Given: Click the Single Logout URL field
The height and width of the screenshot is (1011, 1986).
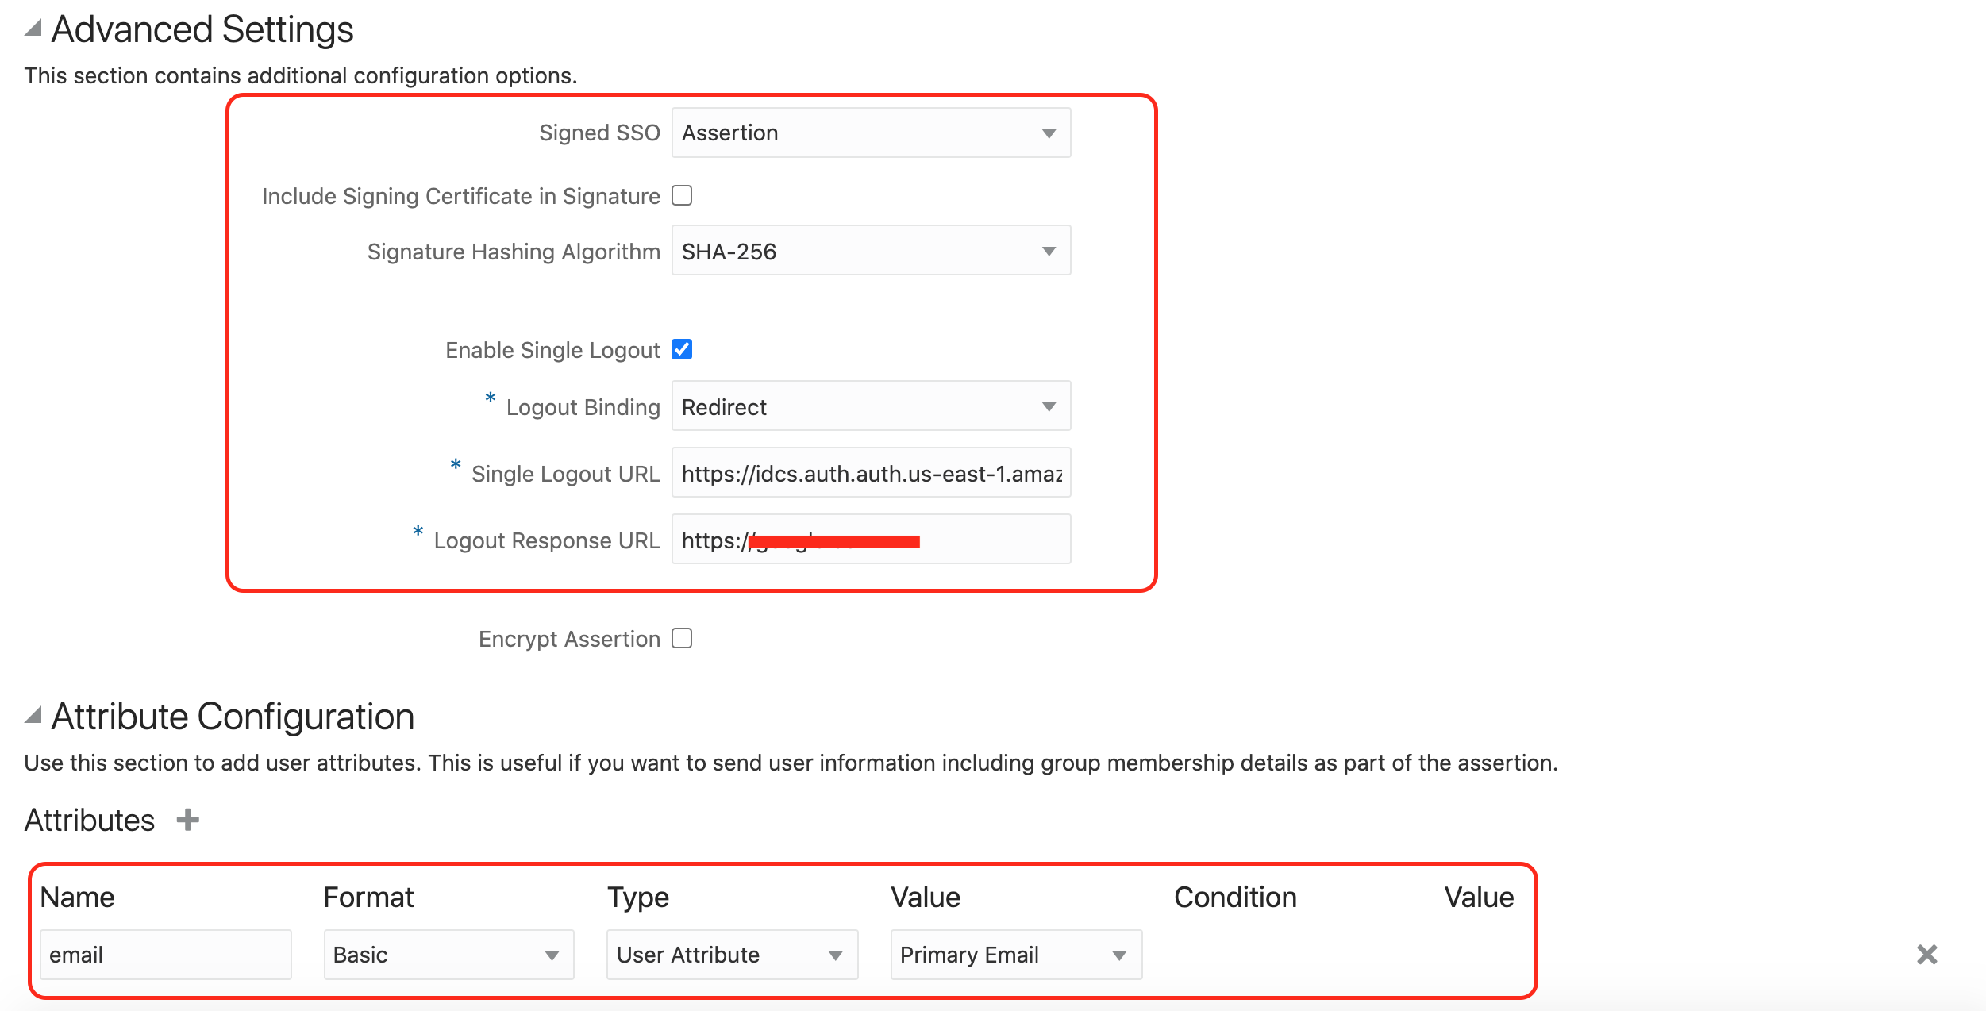Looking at the screenshot, I should (871, 473).
